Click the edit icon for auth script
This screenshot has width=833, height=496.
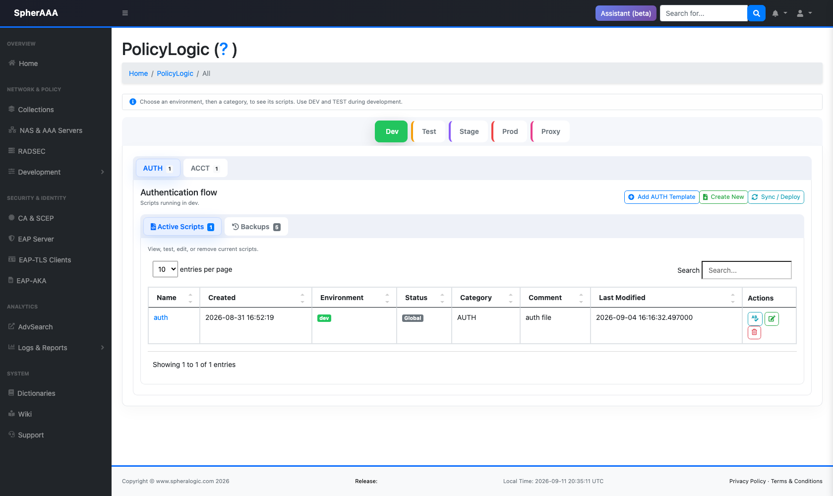772,319
